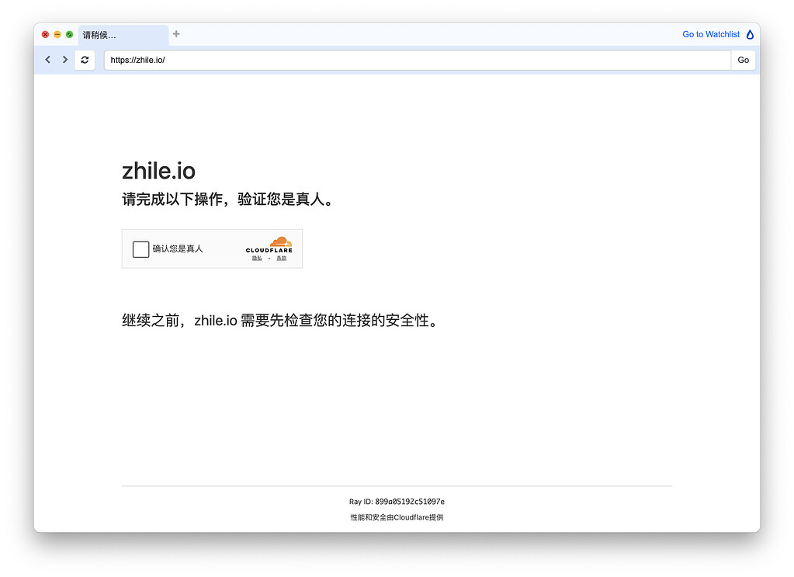Click the 继续之前 security check message
The height and width of the screenshot is (577, 794).
(280, 320)
